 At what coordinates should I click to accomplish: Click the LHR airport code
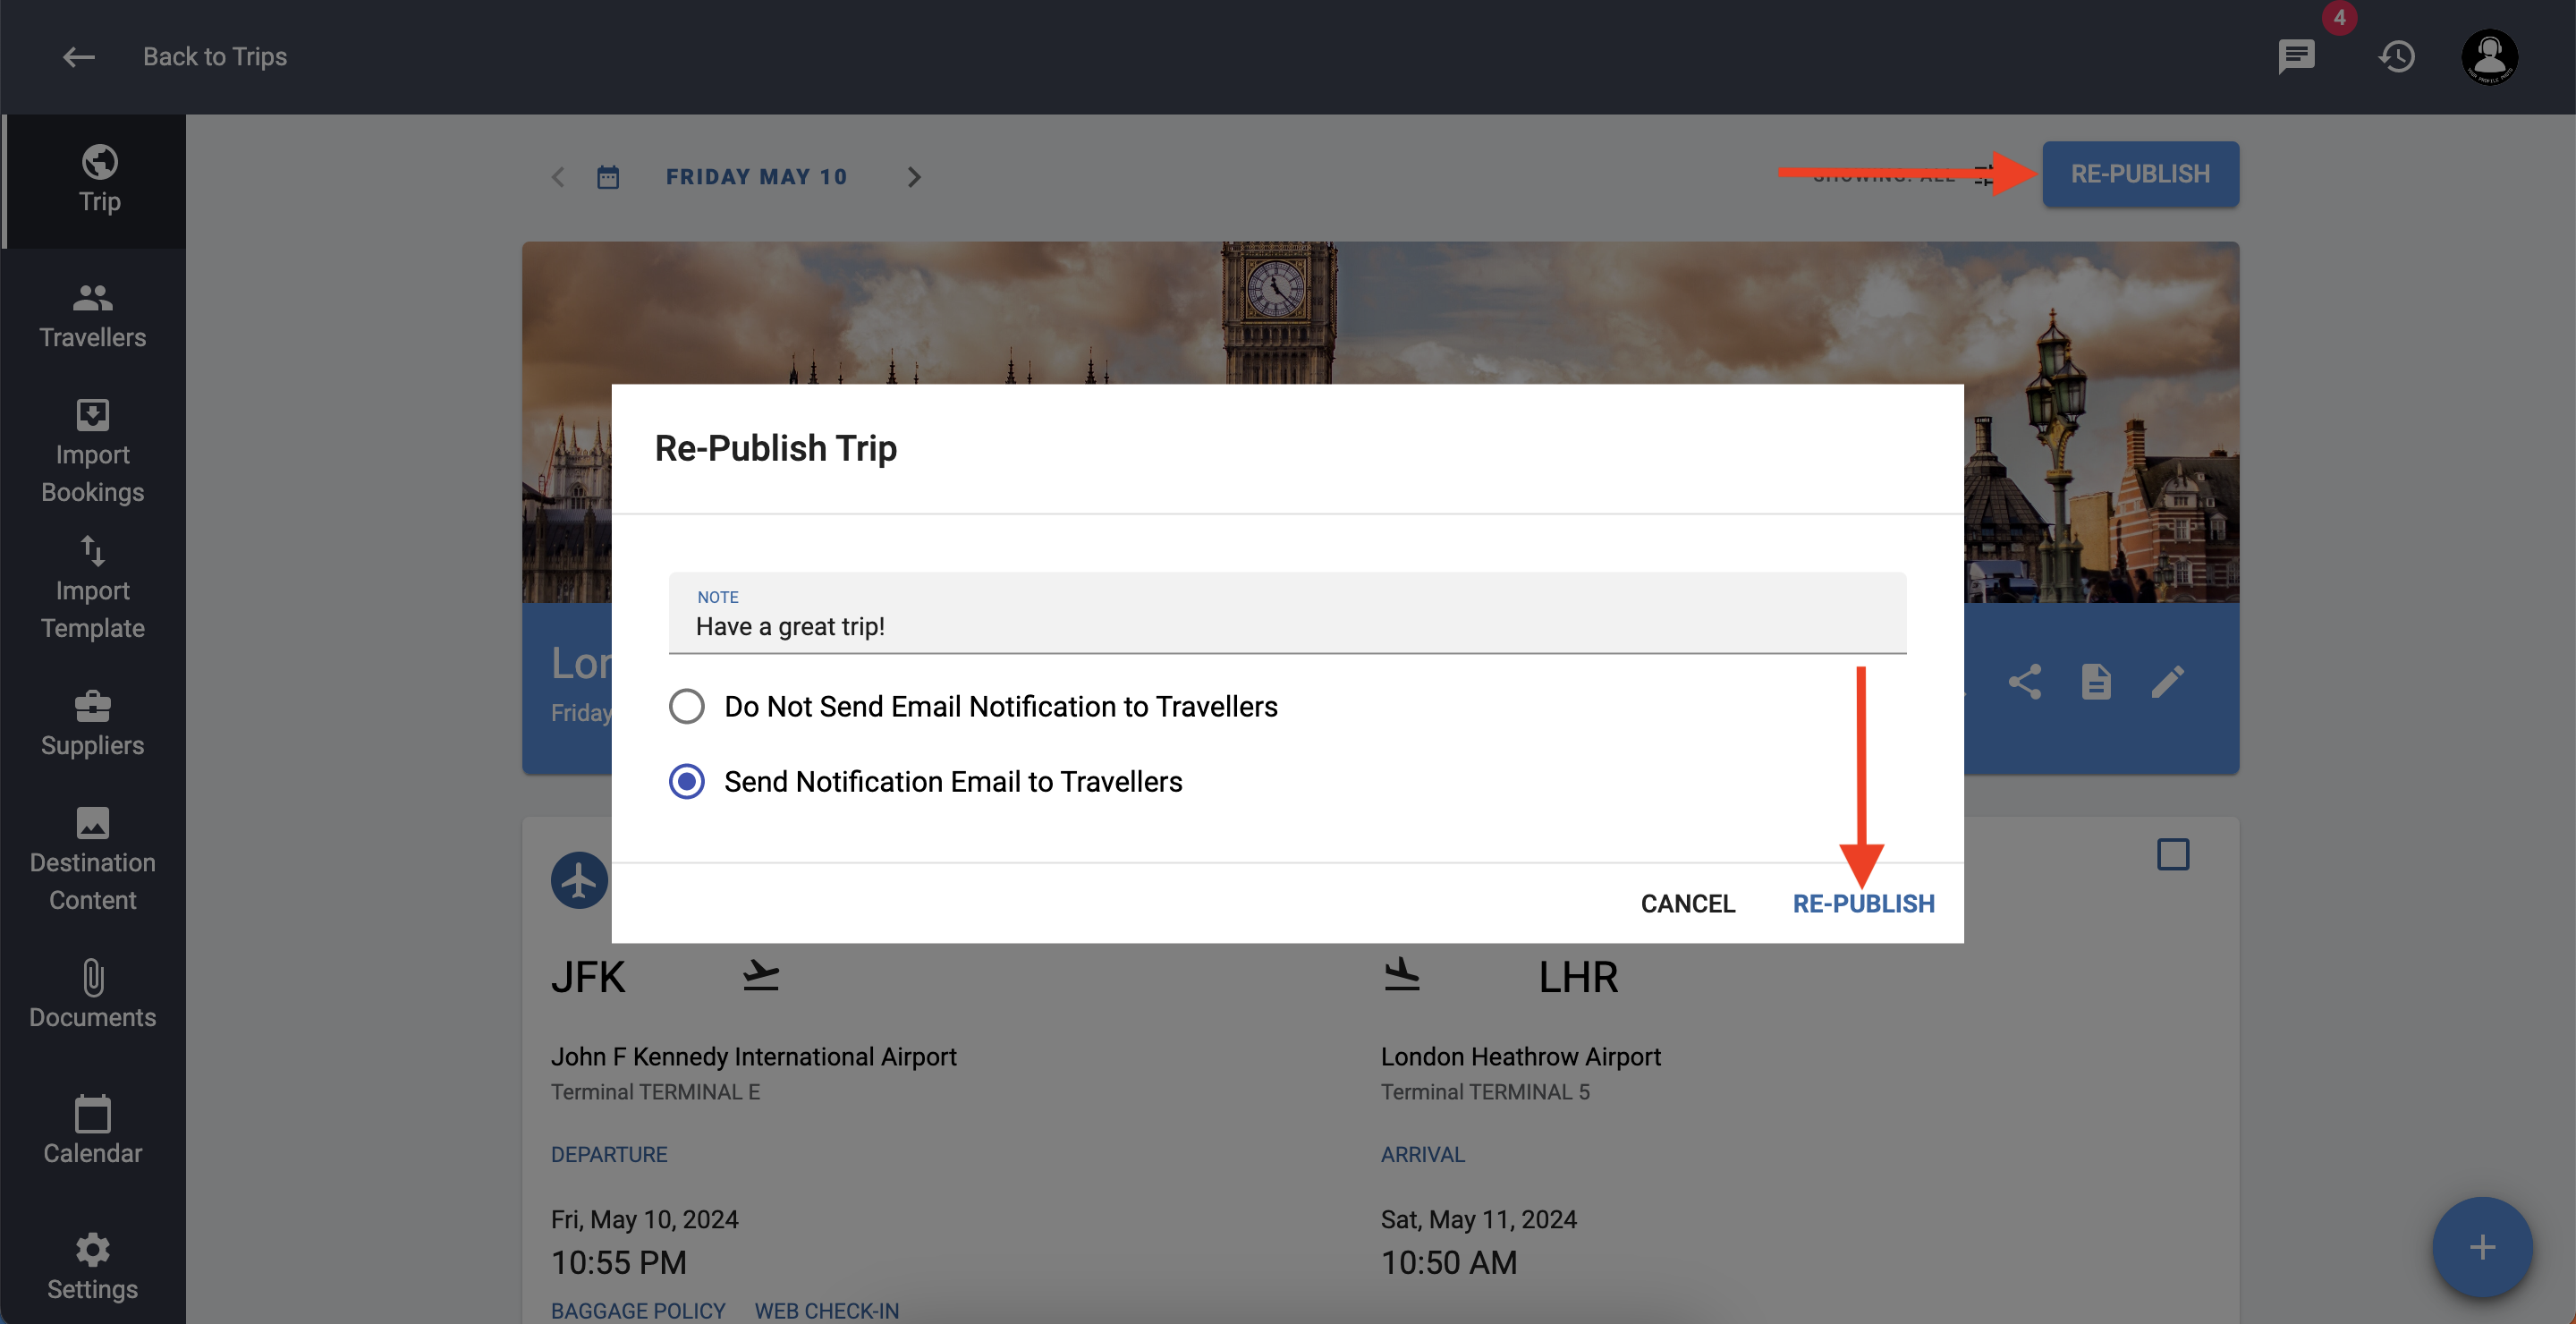point(1578,977)
